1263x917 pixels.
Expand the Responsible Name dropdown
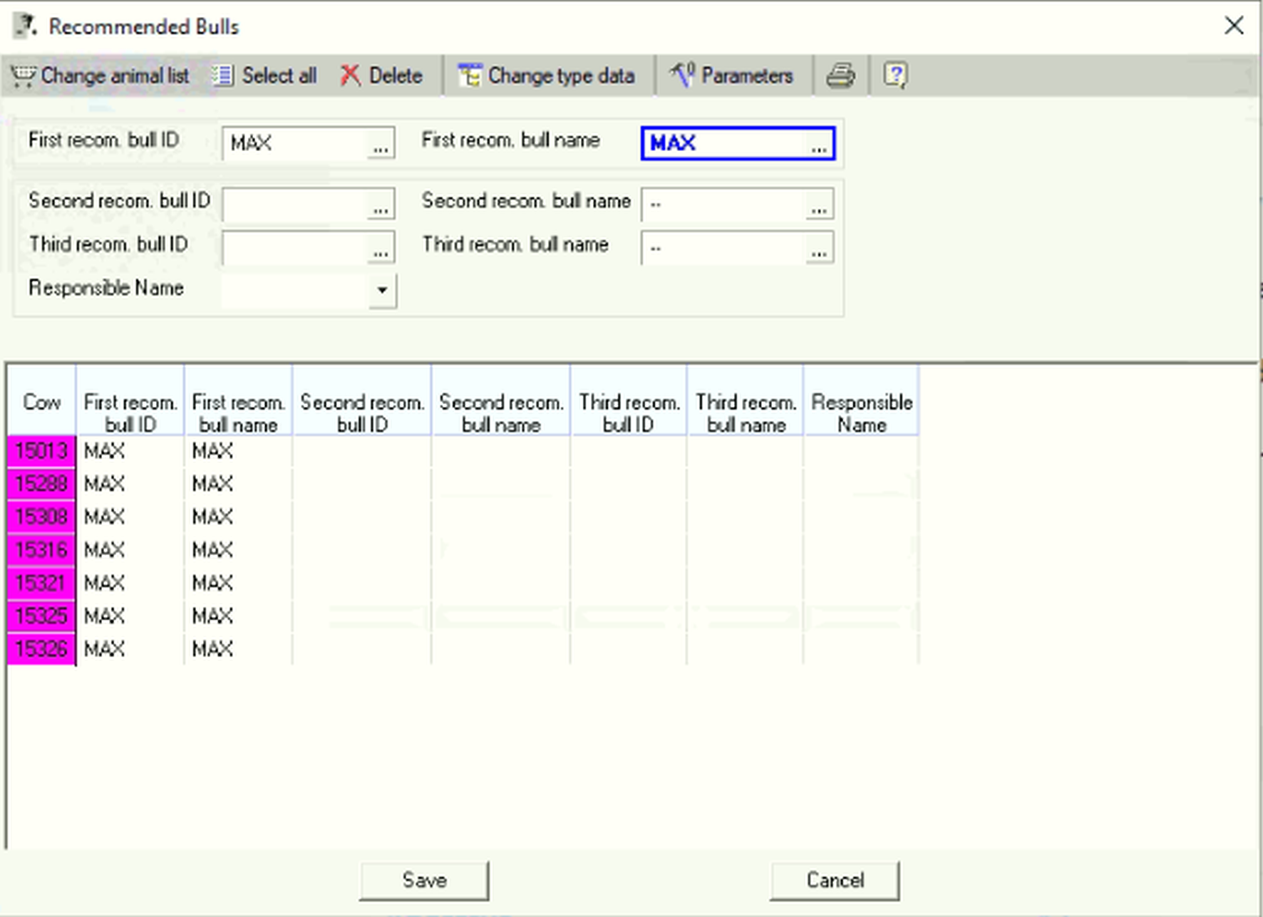(382, 290)
